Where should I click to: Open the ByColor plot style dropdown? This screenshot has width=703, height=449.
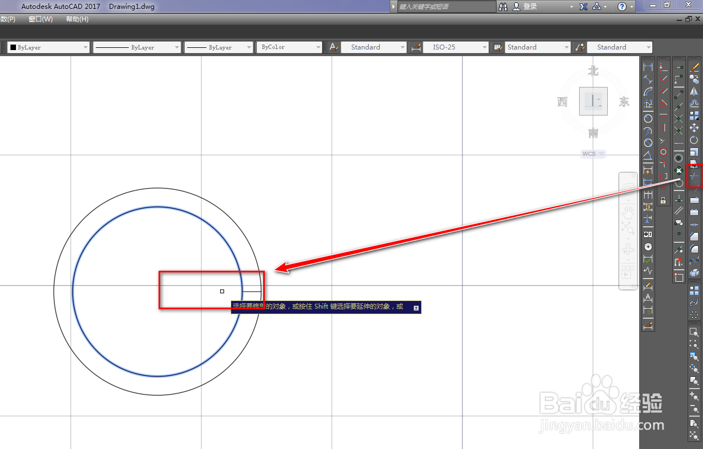[289, 47]
